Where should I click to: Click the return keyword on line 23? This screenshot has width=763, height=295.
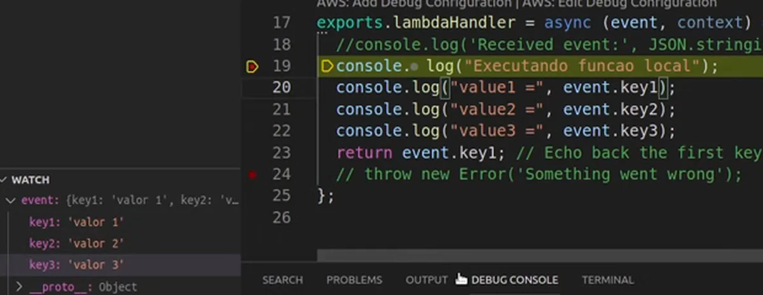coord(364,153)
